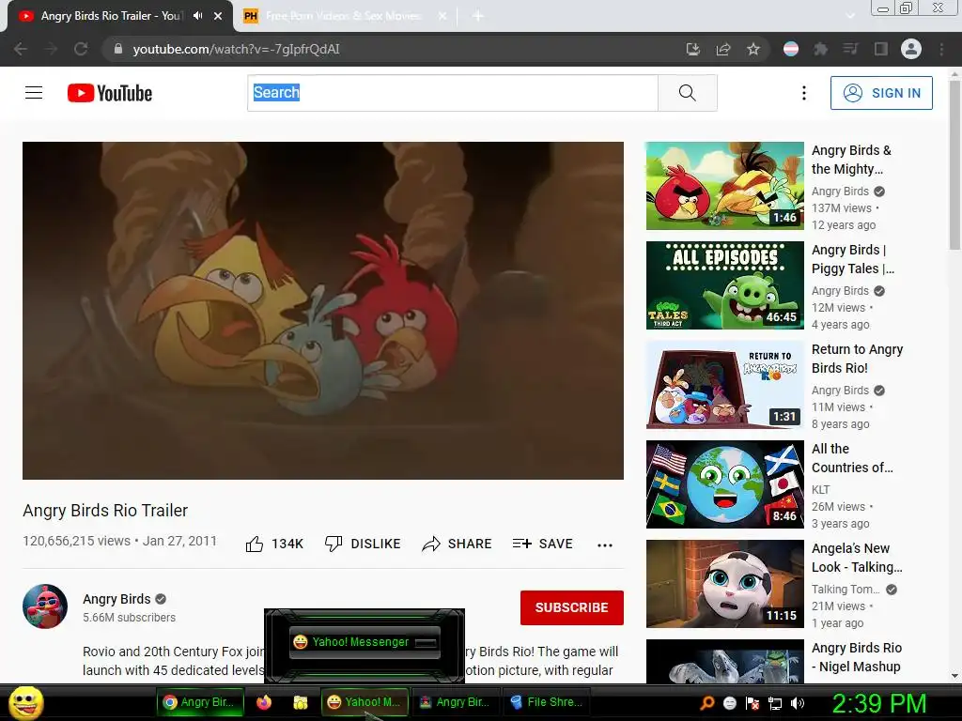The width and height of the screenshot is (962, 721).
Task: Open the second Angry Bir... taskbar window
Action: [456, 702]
